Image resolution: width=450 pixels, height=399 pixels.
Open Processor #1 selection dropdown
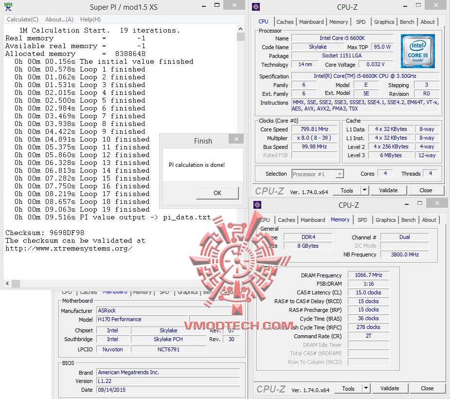tap(318, 174)
